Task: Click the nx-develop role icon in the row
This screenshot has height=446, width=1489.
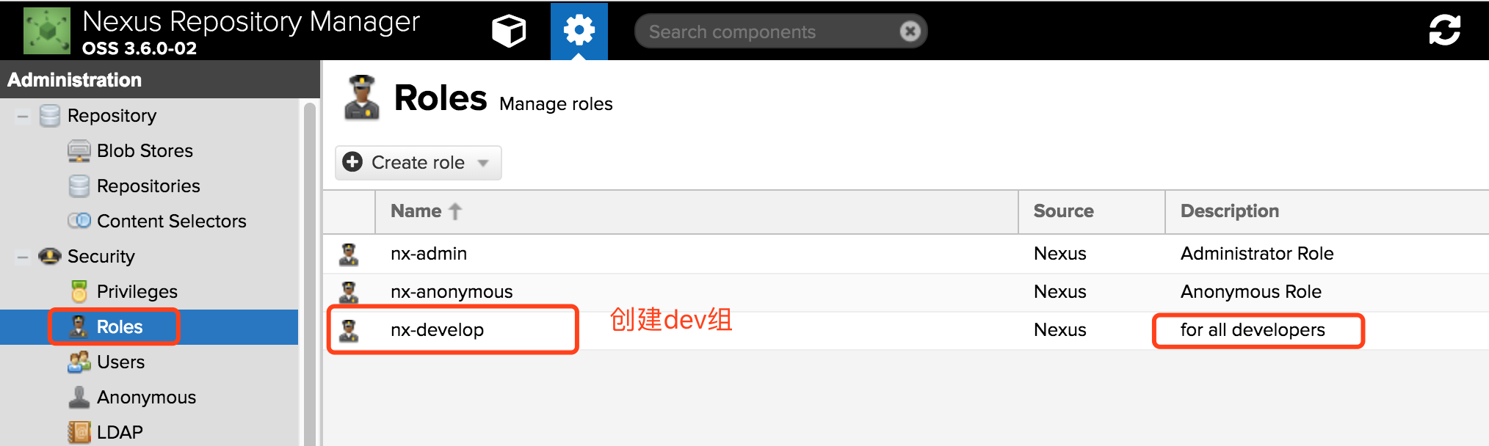Action: (349, 330)
